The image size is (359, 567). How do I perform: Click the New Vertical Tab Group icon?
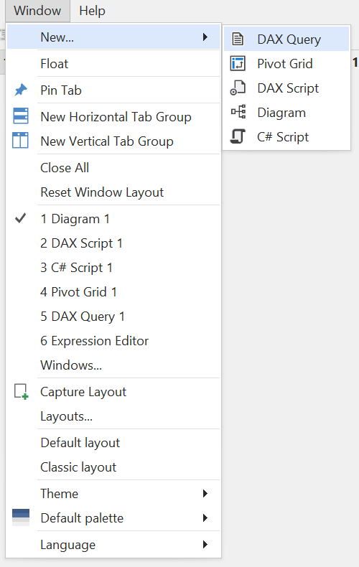point(20,140)
